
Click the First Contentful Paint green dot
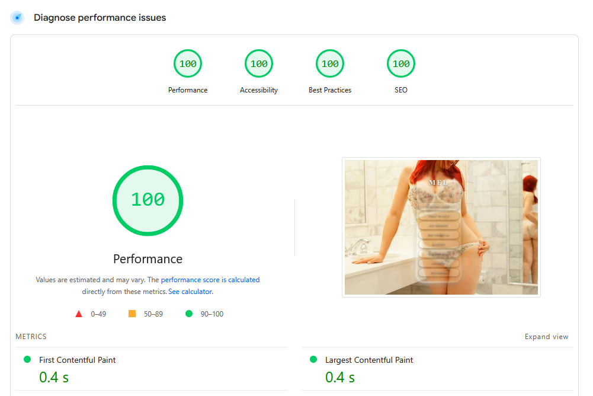click(27, 360)
